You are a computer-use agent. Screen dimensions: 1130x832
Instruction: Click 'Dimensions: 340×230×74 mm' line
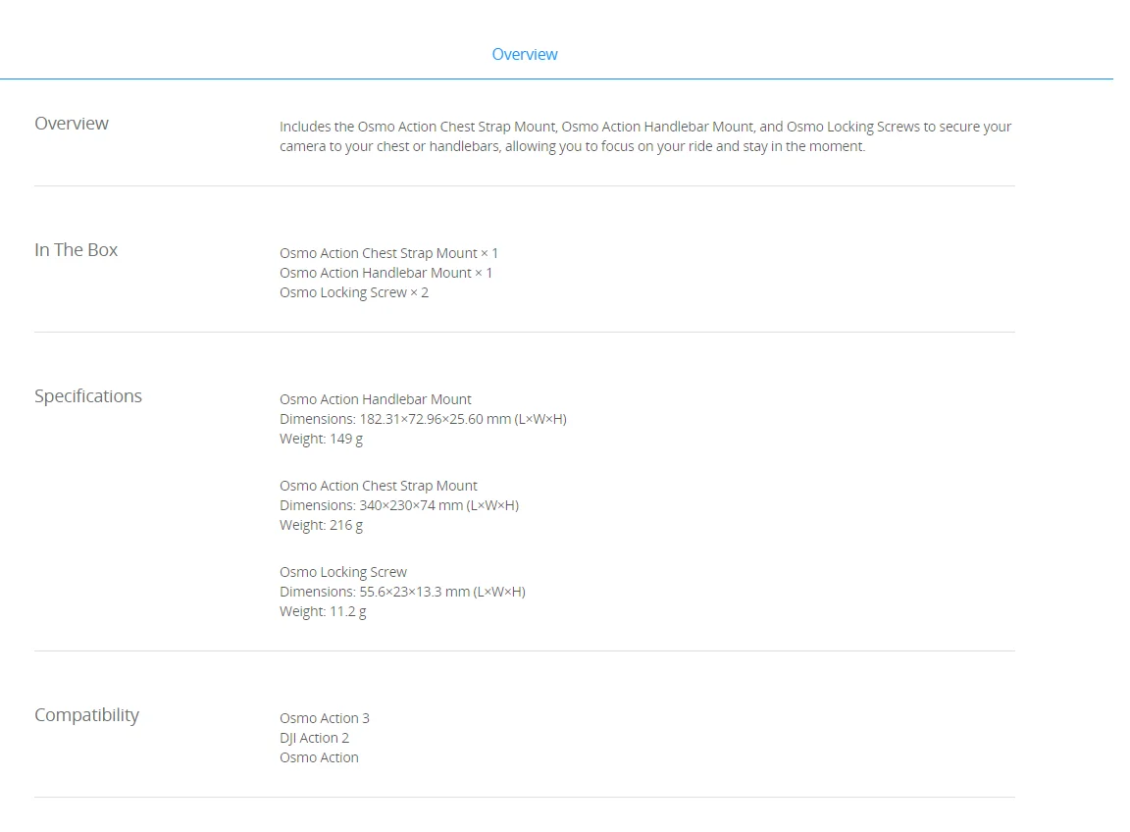click(399, 505)
